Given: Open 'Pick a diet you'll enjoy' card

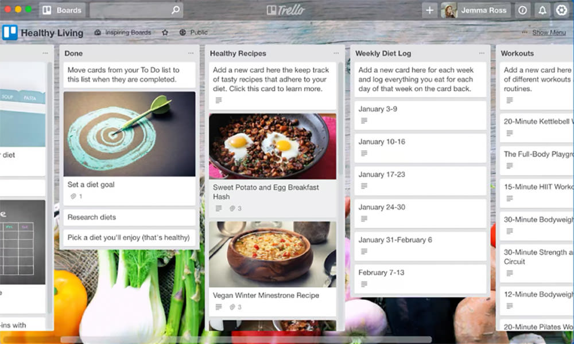Looking at the screenshot, I should [x=129, y=237].
